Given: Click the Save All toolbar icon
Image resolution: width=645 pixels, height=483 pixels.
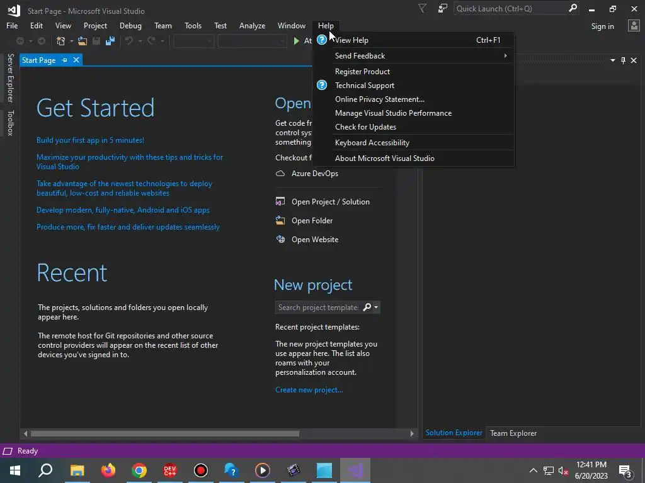Looking at the screenshot, I should [x=110, y=41].
